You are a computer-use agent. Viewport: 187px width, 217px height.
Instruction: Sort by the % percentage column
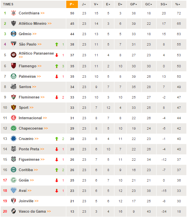179,4
